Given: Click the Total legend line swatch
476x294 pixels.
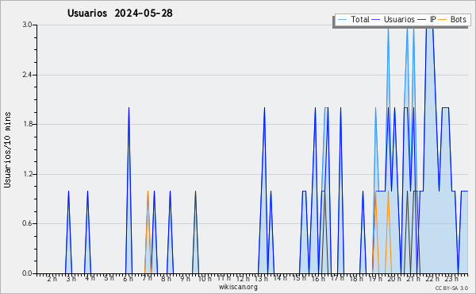Looking at the screenshot, I should click(342, 20).
